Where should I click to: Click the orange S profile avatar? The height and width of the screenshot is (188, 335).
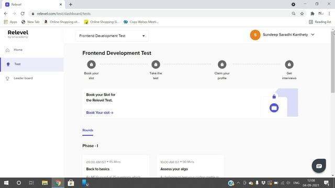tap(255, 35)
